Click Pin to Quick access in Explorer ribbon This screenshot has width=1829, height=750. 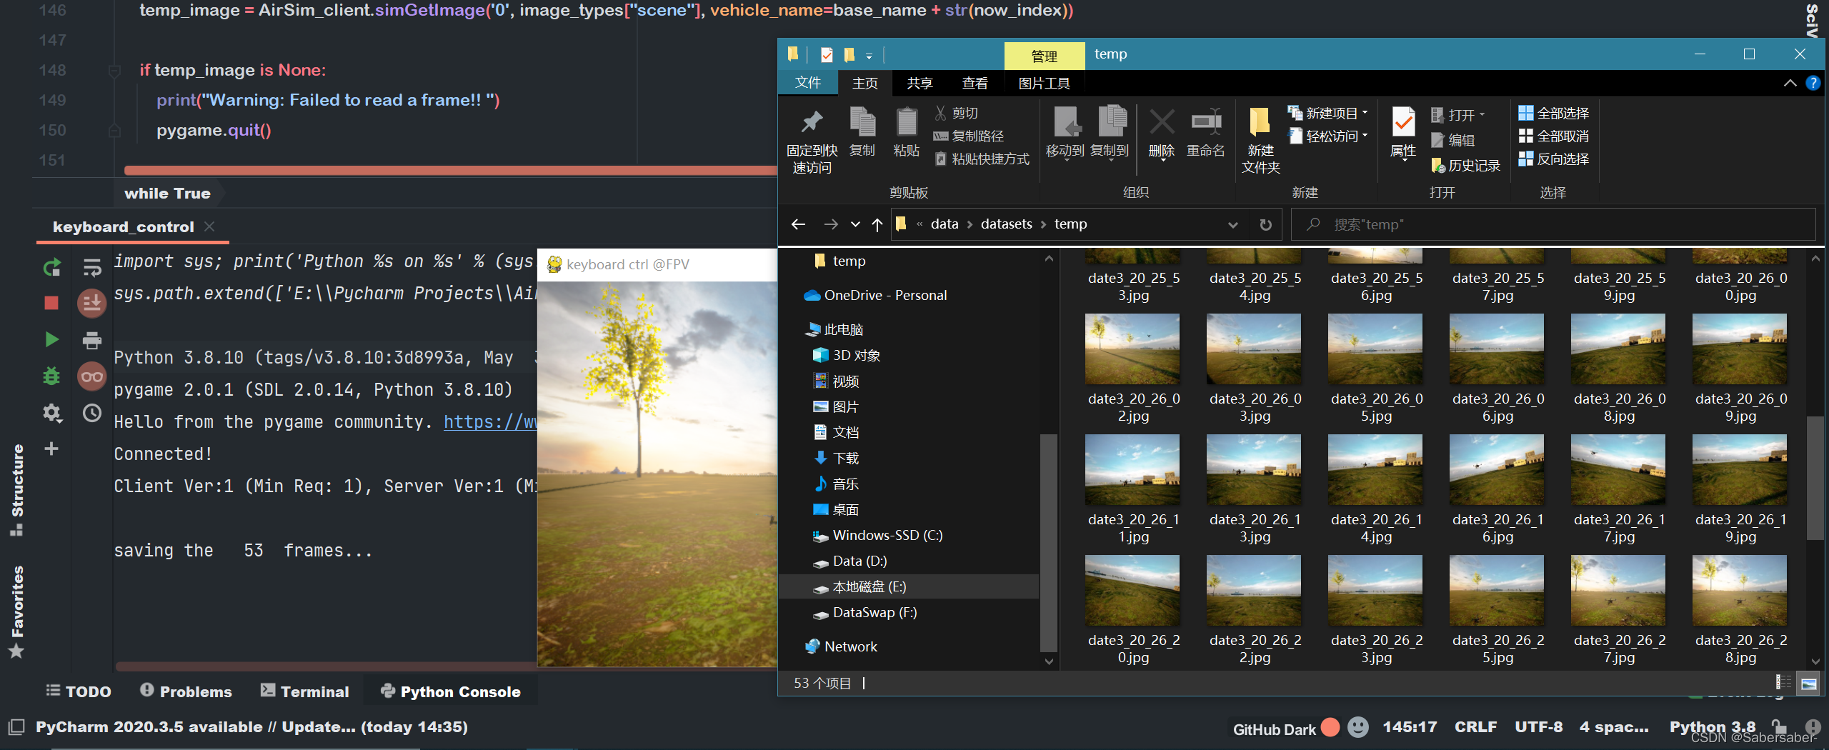pyautogui.click(x=812, y=141)
